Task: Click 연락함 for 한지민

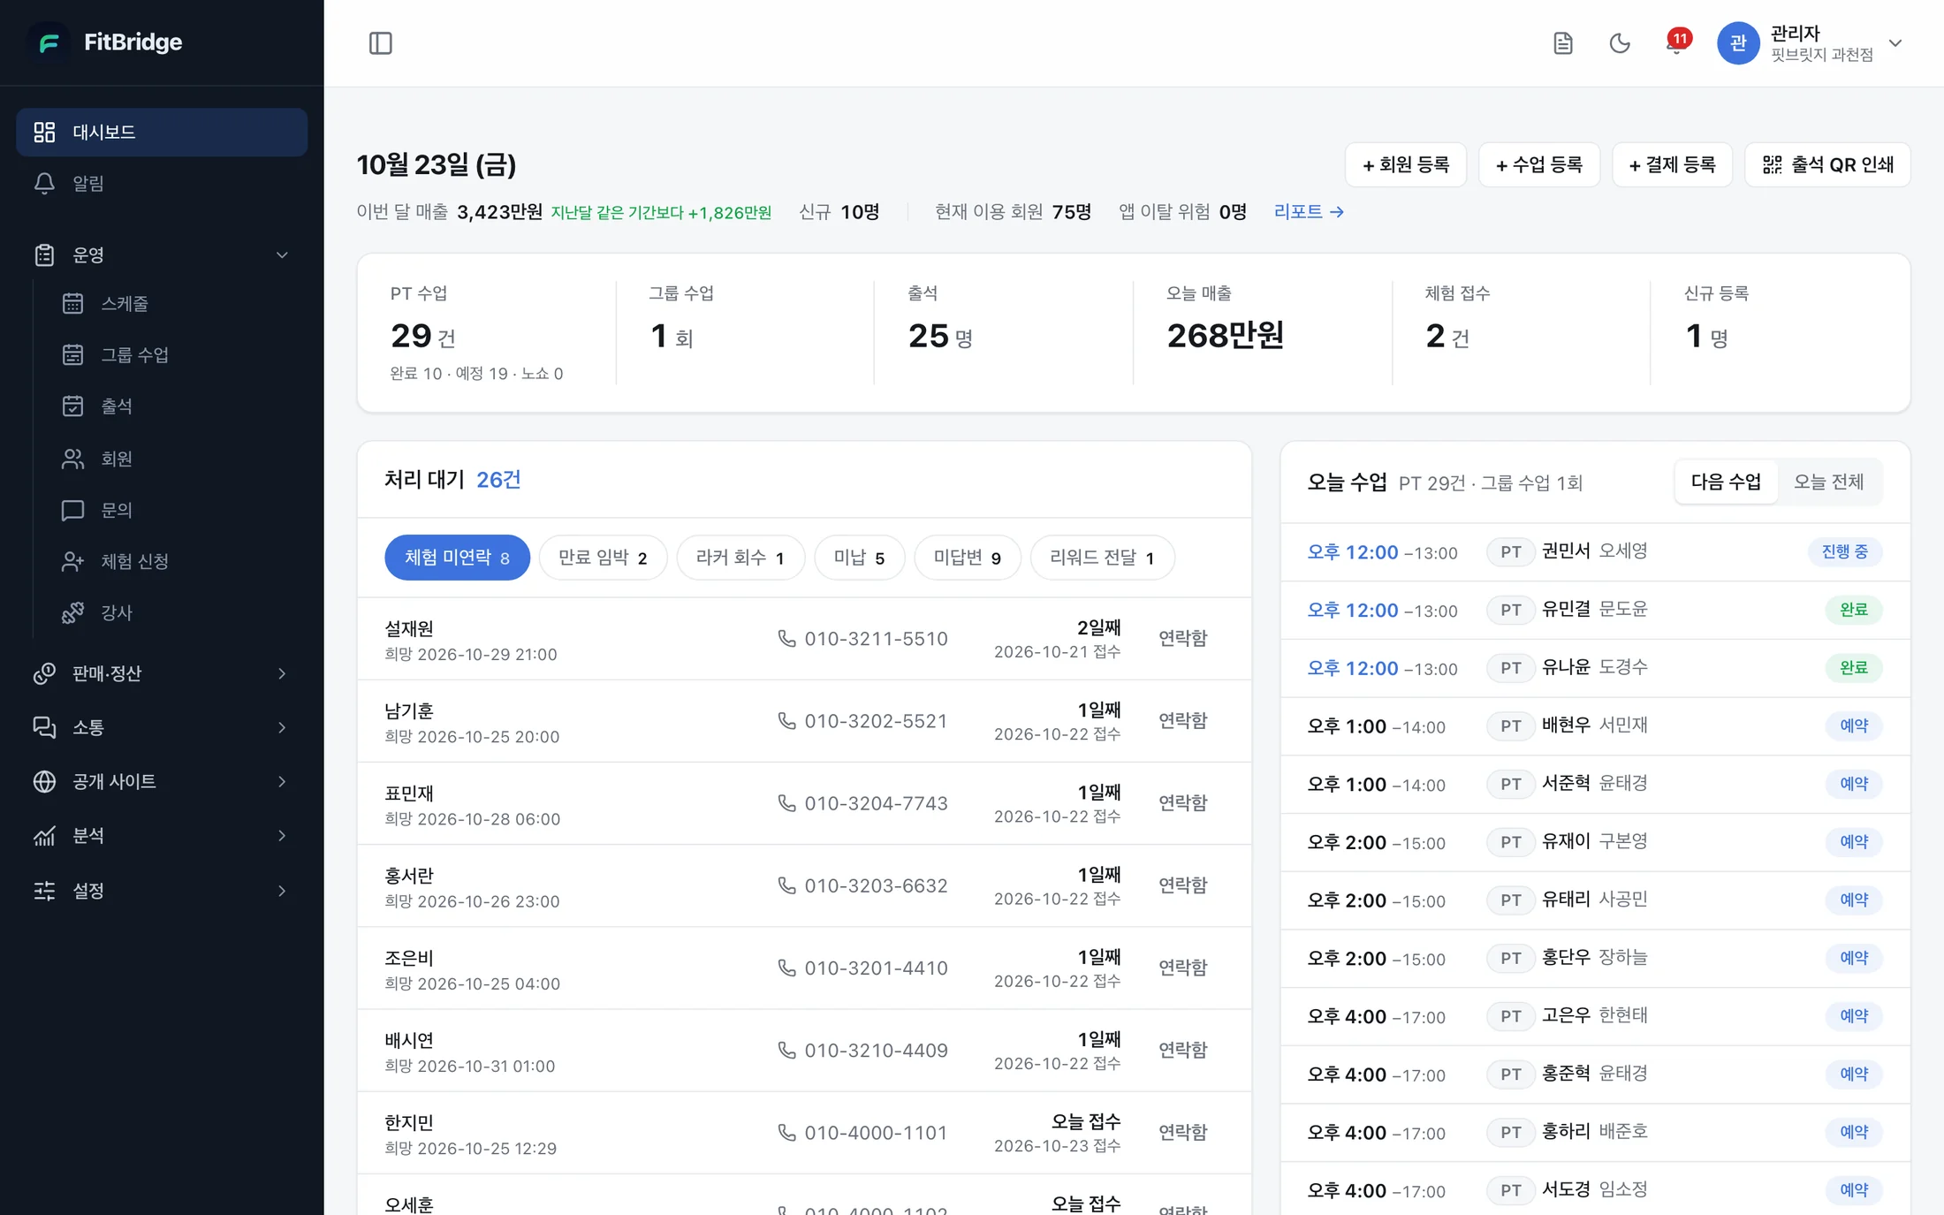Action: point(1182,1132)
